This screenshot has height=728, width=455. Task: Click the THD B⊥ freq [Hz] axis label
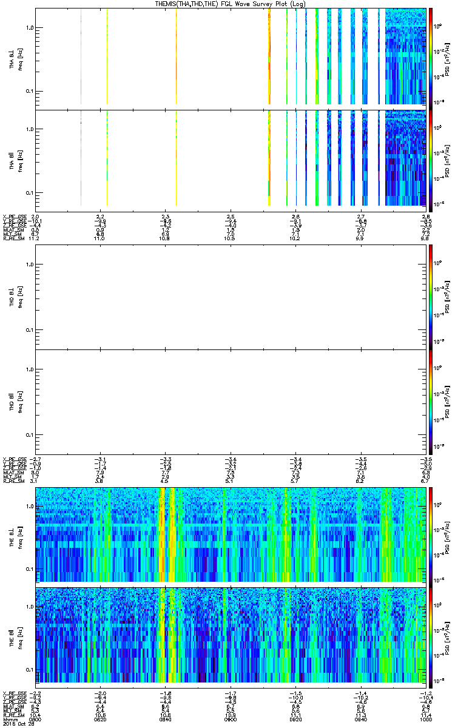16,296
